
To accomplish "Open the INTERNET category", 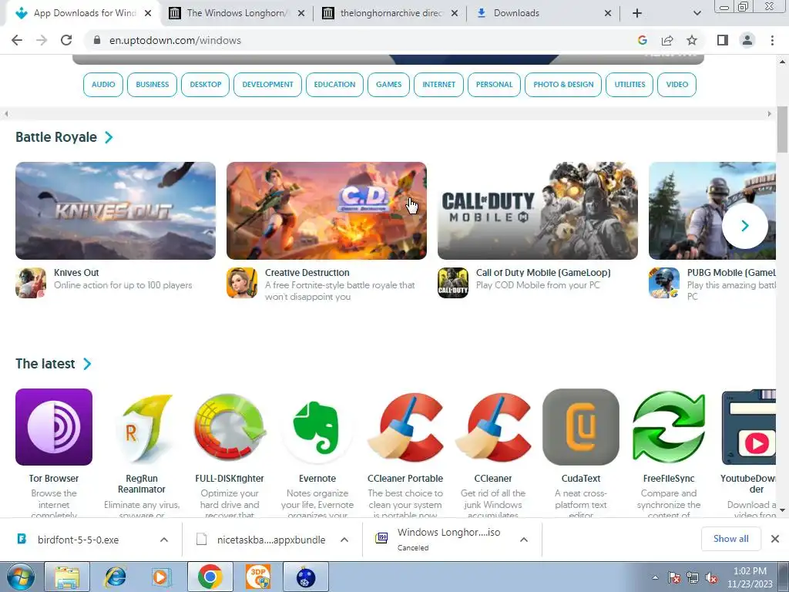I will click(438, 85).
